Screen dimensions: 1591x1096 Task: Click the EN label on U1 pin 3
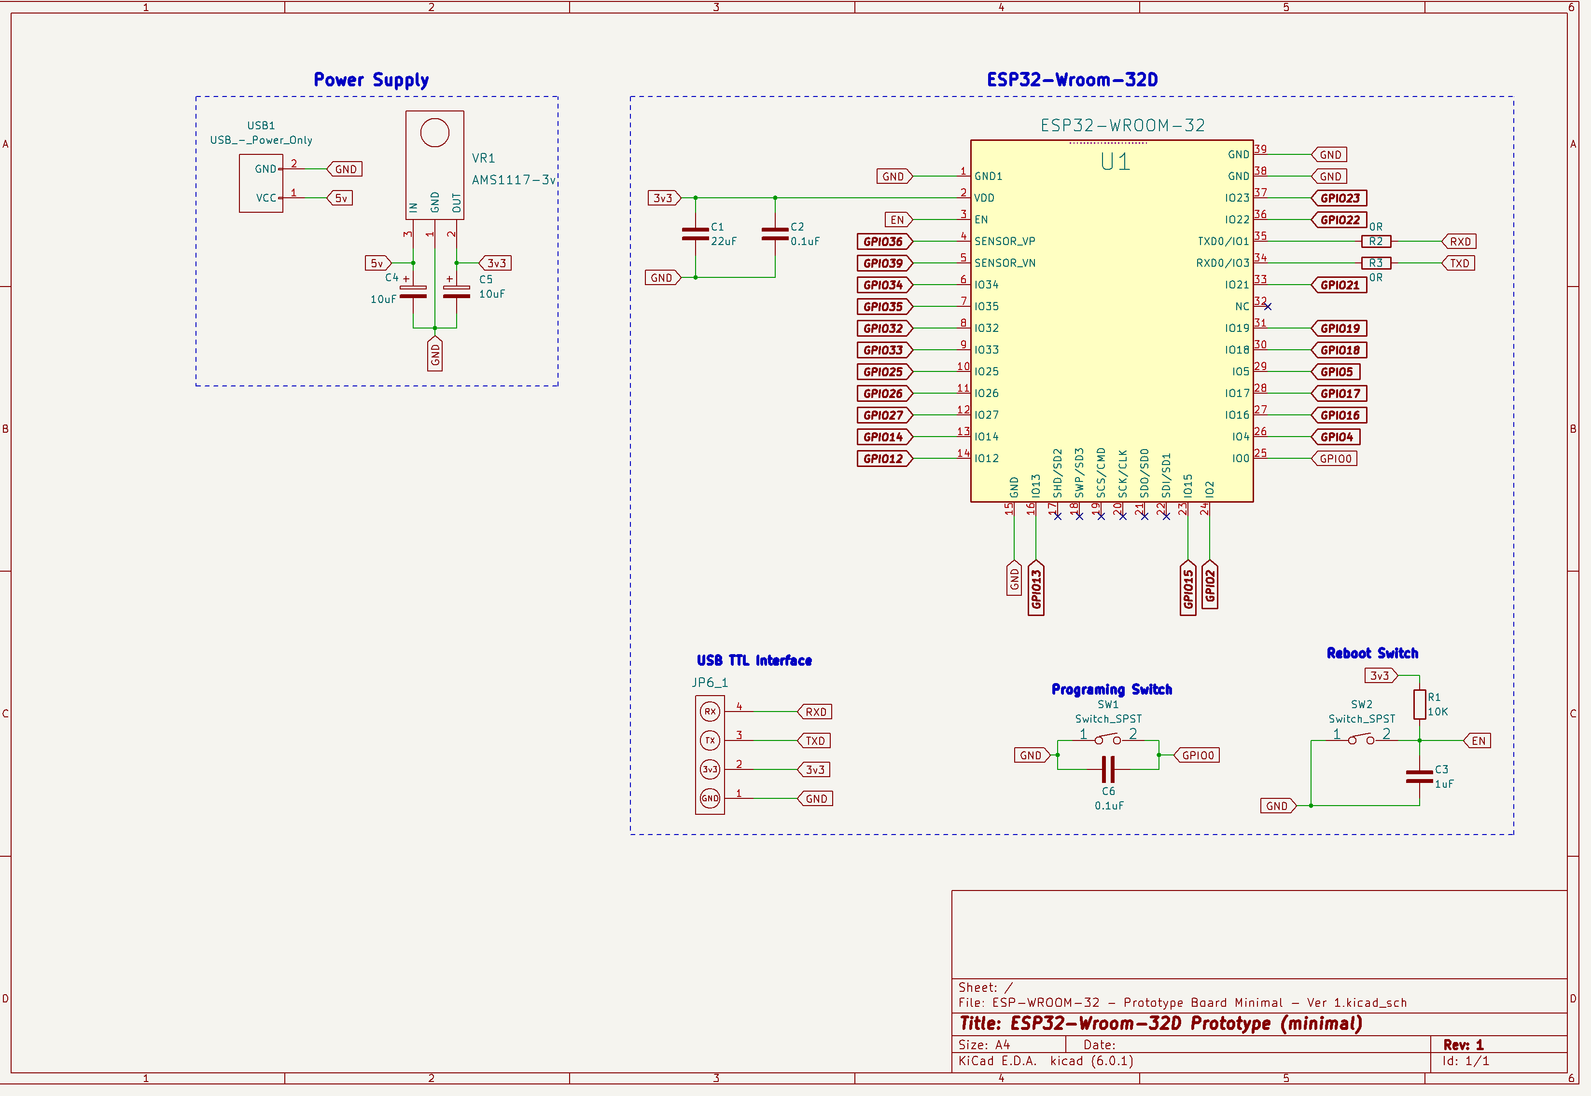click(x=898, y=220)
